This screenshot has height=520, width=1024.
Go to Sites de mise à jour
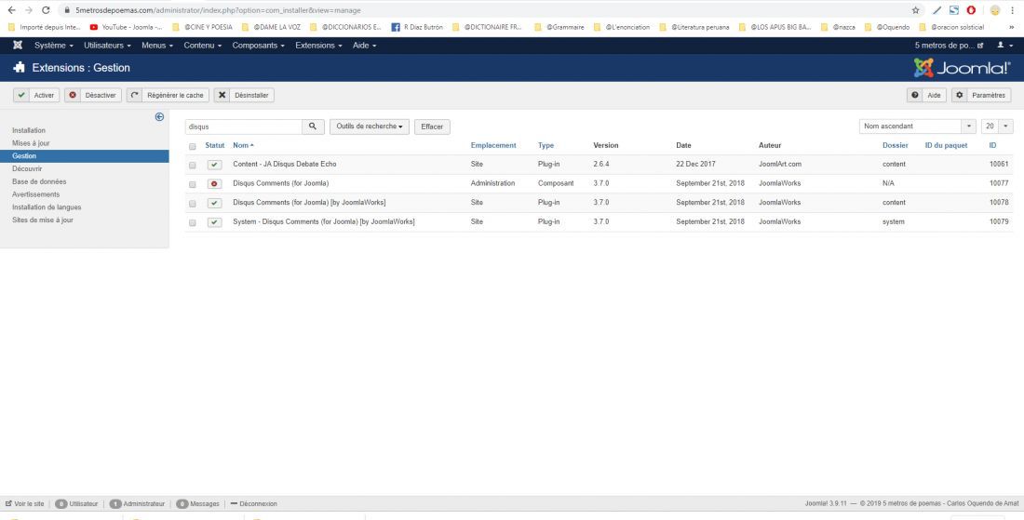click(43, 220)
